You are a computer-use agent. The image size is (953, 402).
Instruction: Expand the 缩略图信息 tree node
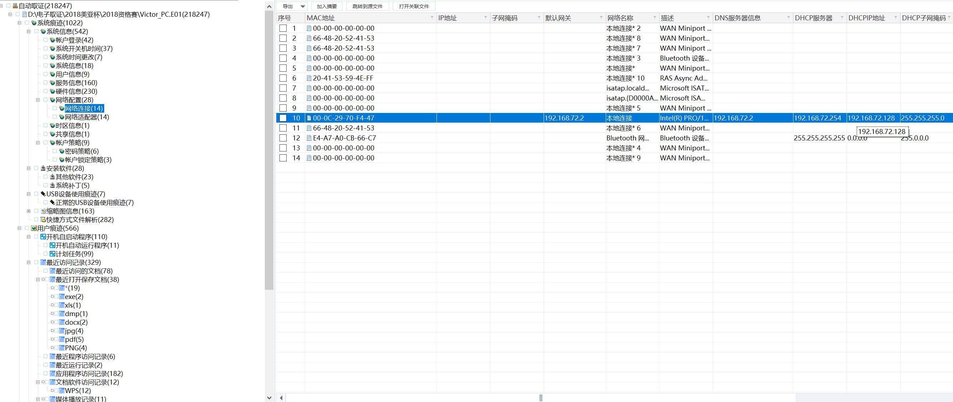click(x=29, y=211)
